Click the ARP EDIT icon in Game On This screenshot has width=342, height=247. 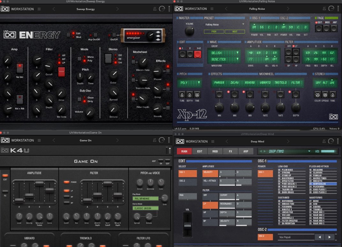click(x=167, y=161)
